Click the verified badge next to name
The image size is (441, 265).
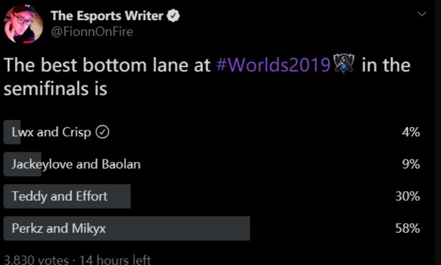pyautogui.click(x=173, y=16)
